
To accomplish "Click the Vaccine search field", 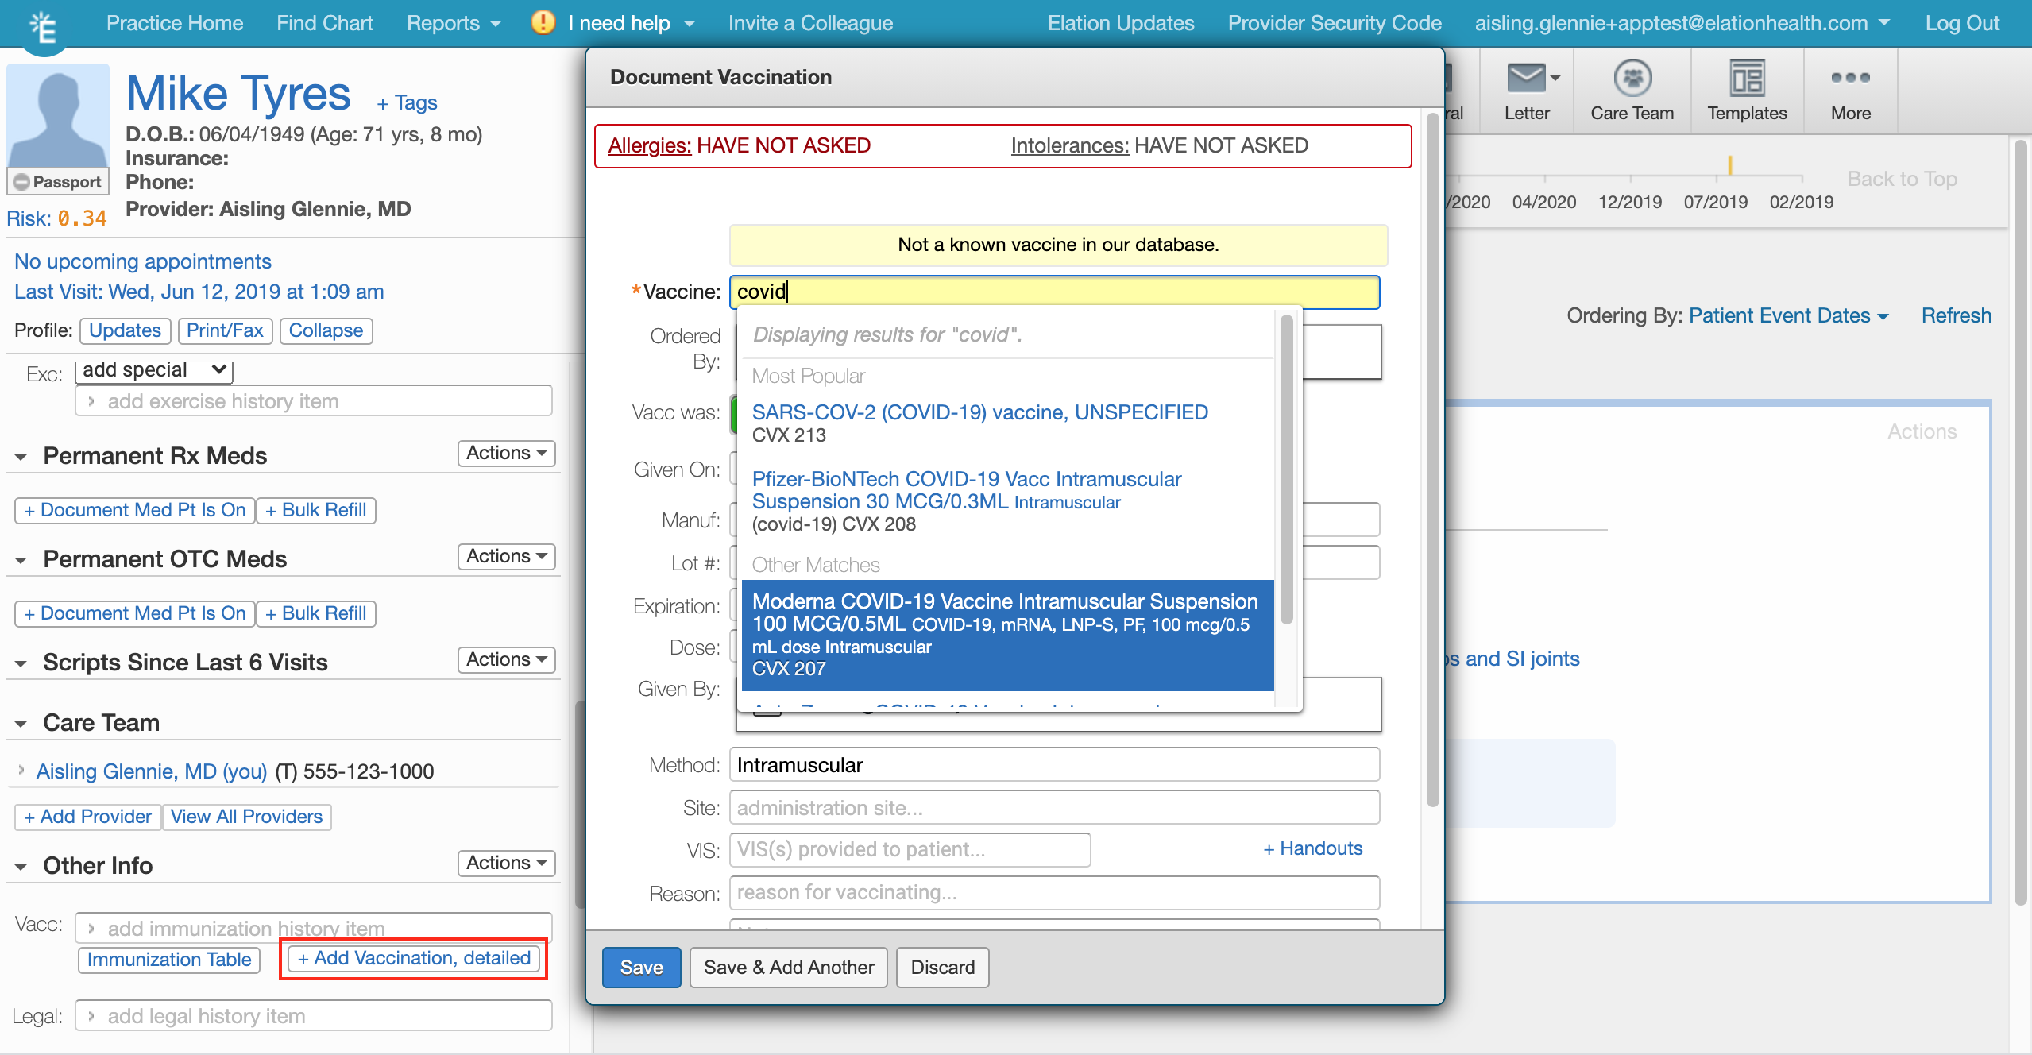I will click(1055, 292).
